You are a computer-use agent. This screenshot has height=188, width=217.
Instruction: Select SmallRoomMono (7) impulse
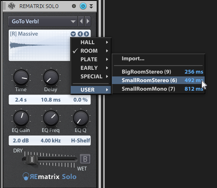[158, 89]
